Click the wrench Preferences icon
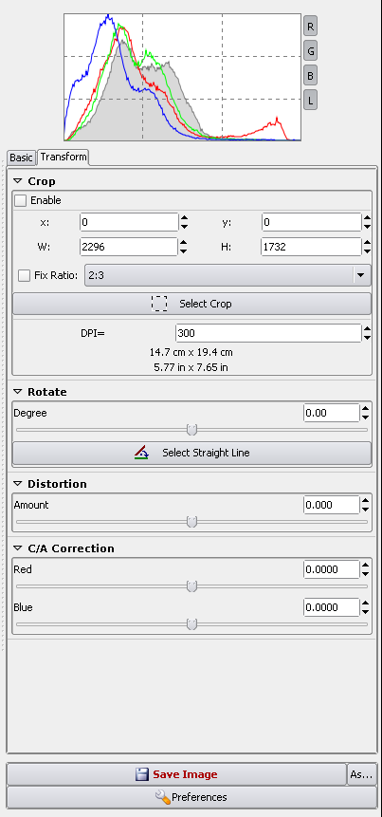The height and width of the screenshot is (817, 382). coord(162,797)
